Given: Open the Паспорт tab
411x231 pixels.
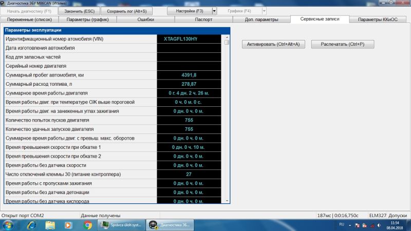Looking at the screenshot, I should 203,20.
